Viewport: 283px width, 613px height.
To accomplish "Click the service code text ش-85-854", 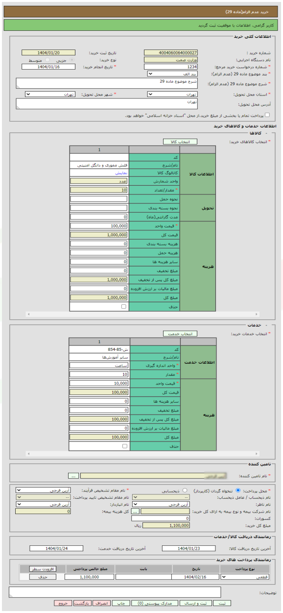I will pos(118,349).
